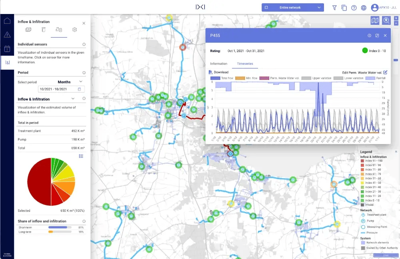Image resolution: width=400 pixels, height=259 pixels.
Task: Open the filter funnel icon in top bar
Action: (334, 8)
